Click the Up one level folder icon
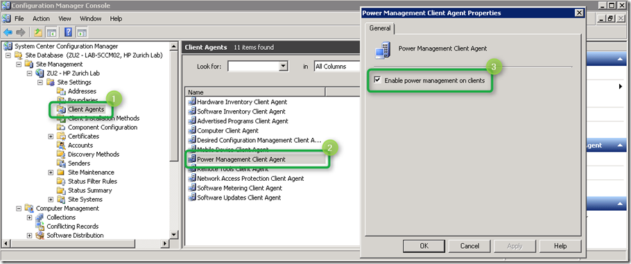This screenshot has height=264, width=631. (x=38, y=32)
